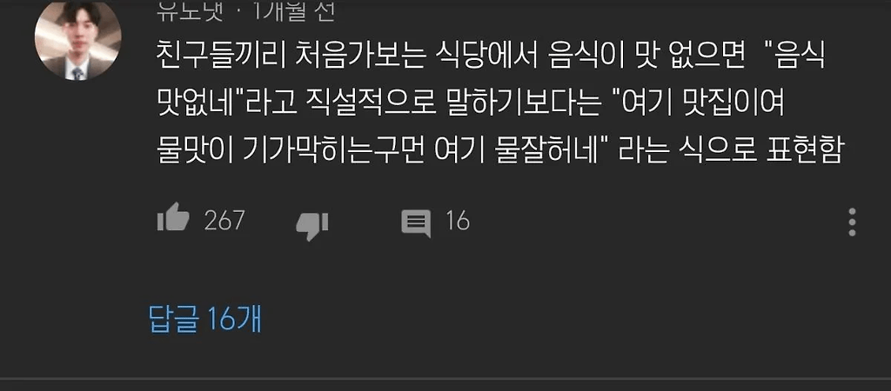Click the reply count 16
891x391 pixels.
coord(458,220)
